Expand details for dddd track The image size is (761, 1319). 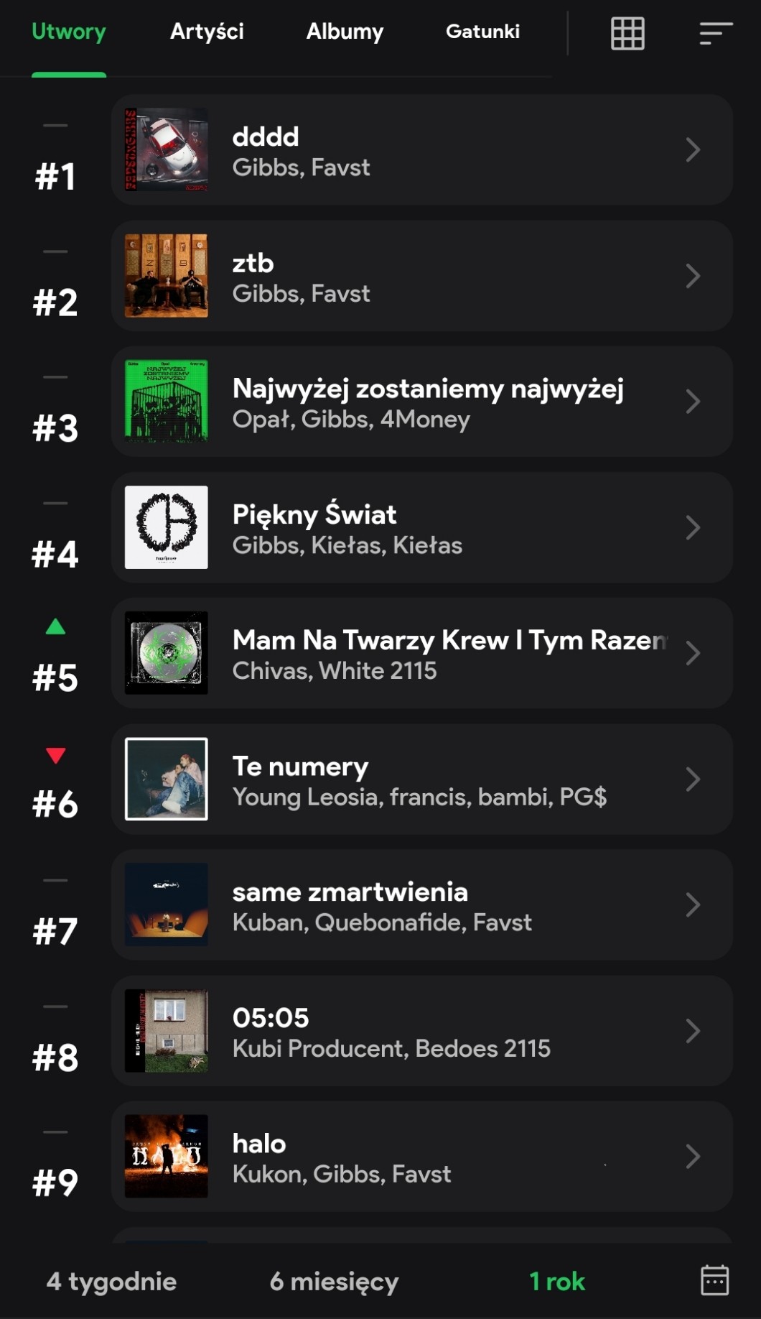point(692,149)
